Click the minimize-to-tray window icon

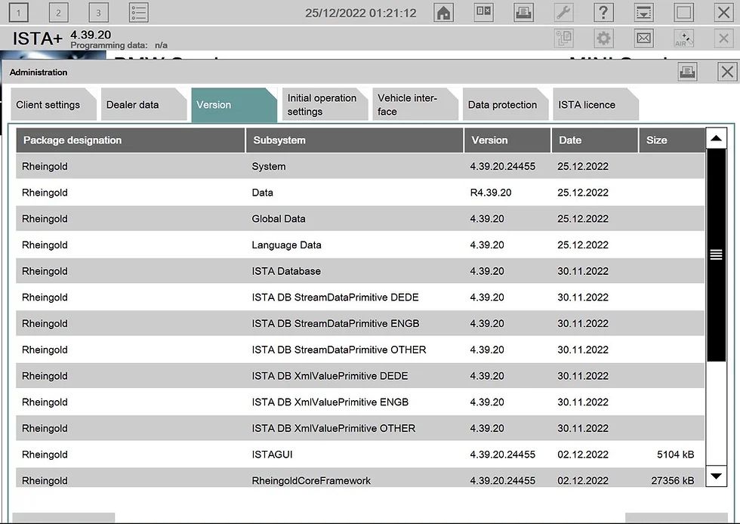[x=643, y=13]
